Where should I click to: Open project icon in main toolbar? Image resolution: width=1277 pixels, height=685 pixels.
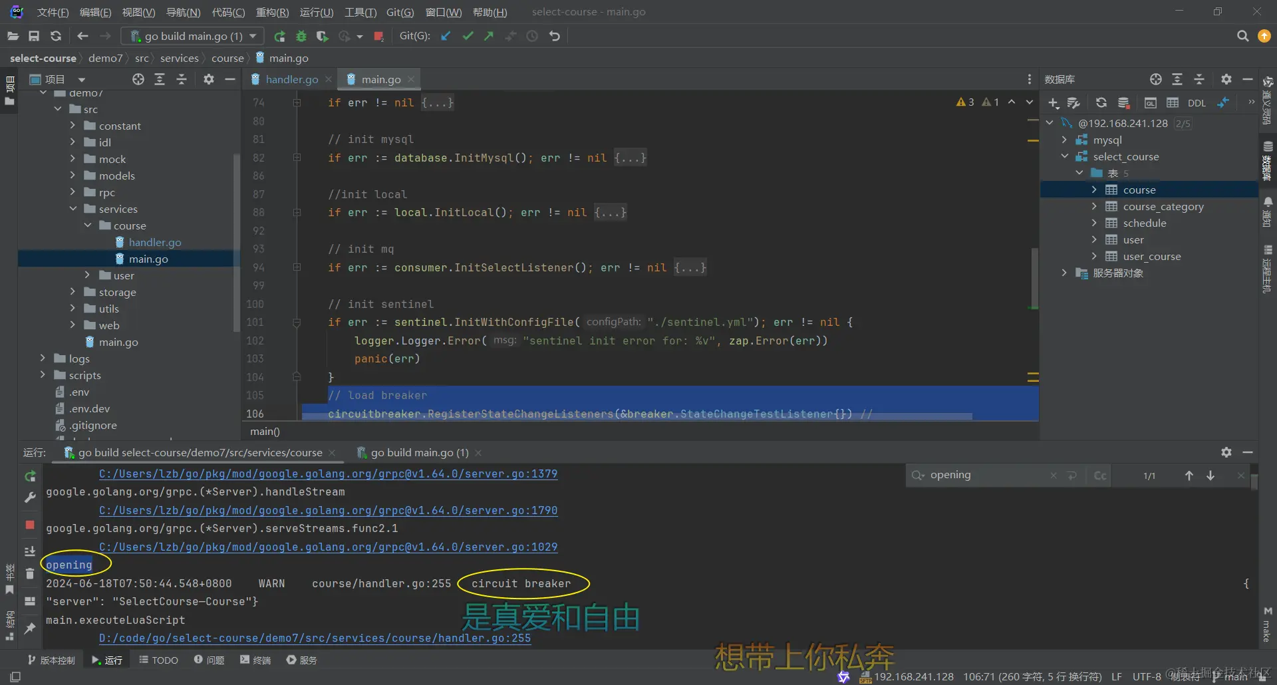pyautogui.click(x=13, y=36)
